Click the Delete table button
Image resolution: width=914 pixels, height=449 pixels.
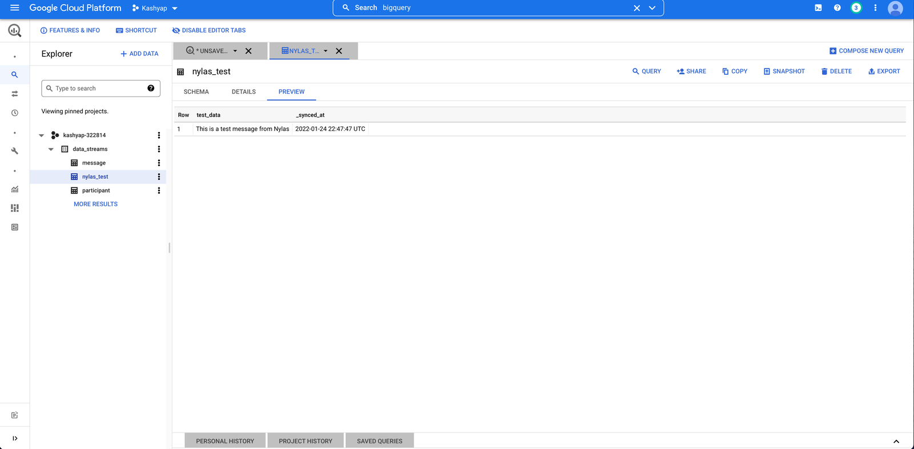(836, 71)
